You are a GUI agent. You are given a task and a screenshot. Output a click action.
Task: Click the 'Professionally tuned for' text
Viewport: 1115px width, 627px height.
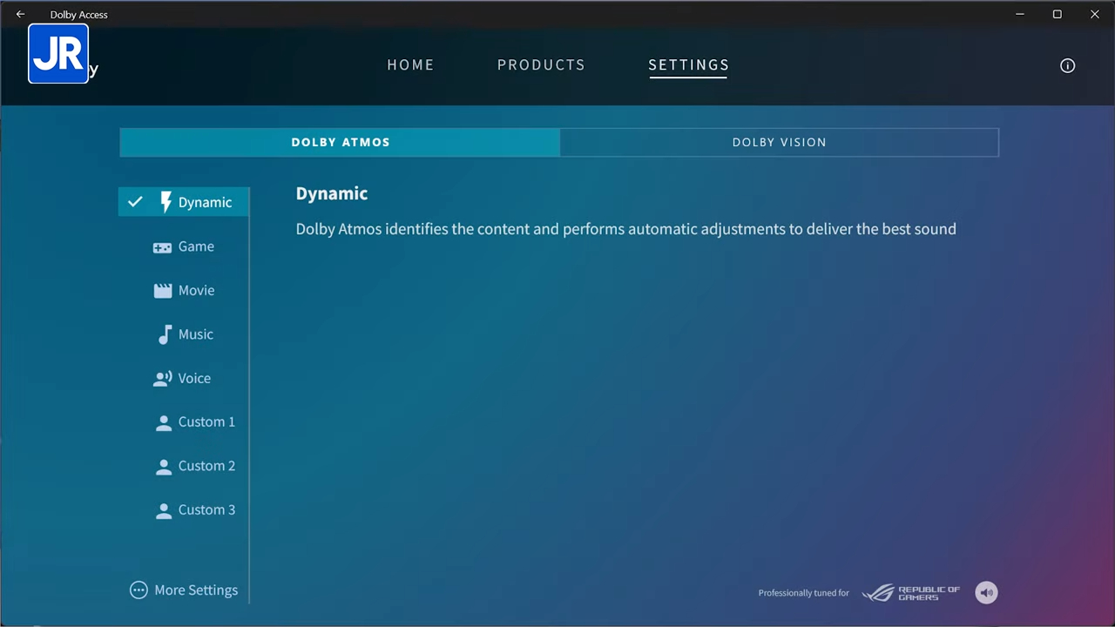[803, 593]
